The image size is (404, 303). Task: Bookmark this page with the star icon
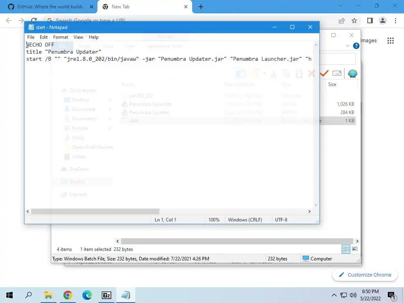click(x=354, y=21)
